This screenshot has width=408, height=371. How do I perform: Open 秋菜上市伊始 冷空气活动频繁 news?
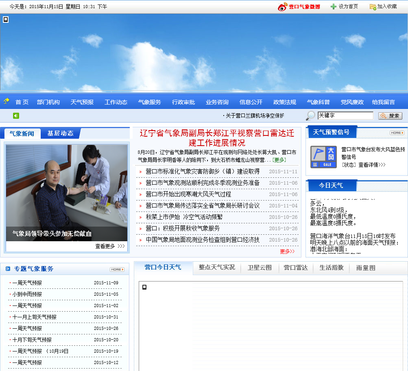point(184,217)
